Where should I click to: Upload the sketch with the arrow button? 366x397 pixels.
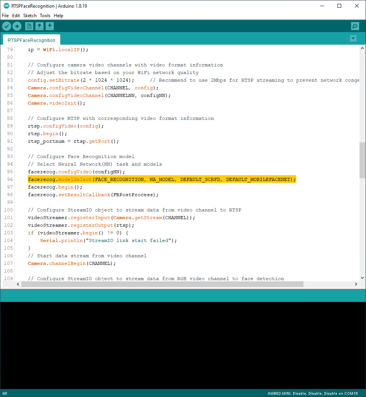coord(17,26)
